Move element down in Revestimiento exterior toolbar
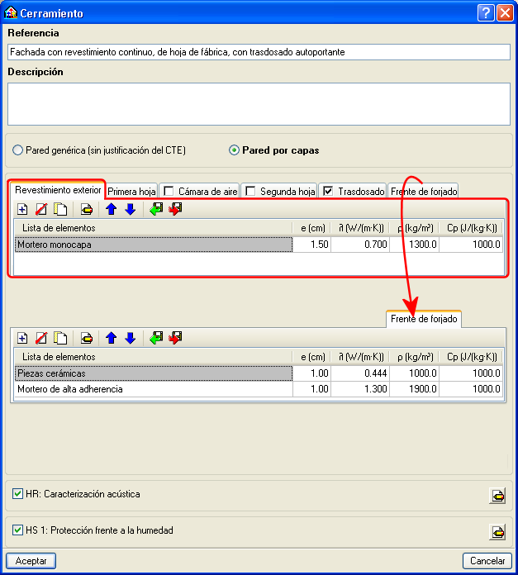The width and height of the screenshot is (518, 575). [x=131, y=209]
